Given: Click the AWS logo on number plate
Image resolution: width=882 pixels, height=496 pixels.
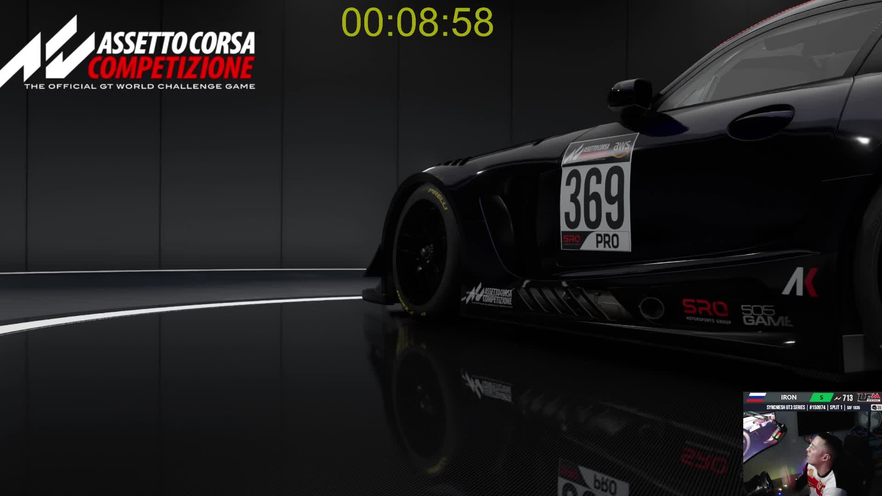Looking at the screenshot, I should click(x=622, y=147).
